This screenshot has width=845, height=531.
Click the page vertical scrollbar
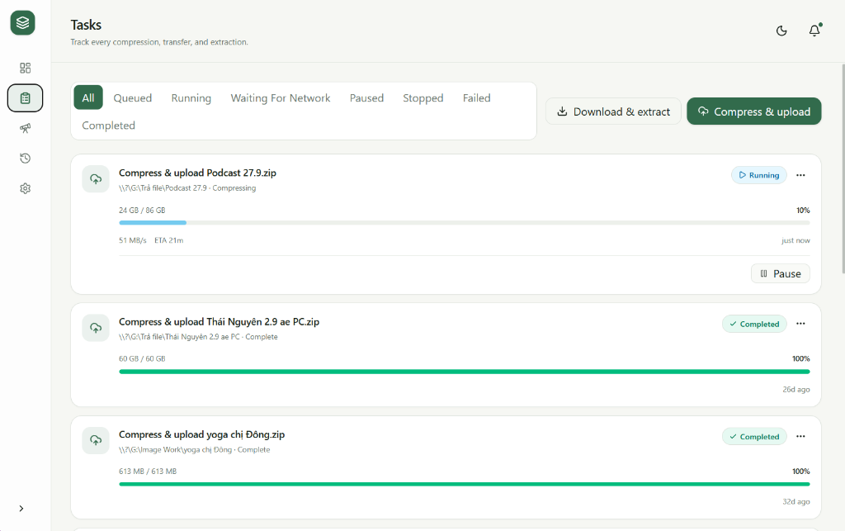843,168
